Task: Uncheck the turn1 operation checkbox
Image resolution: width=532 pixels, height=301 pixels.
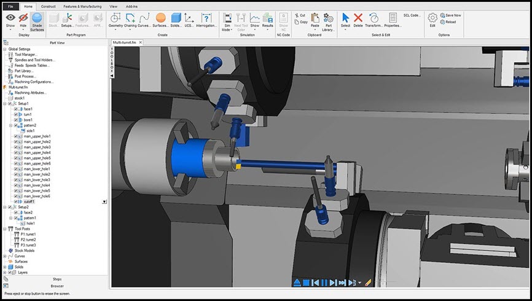Action: (x=15, y=114)
